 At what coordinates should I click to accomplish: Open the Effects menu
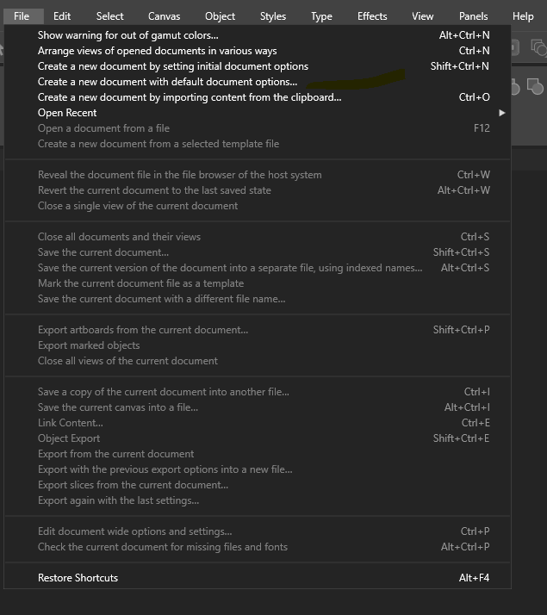pos(372,16)
